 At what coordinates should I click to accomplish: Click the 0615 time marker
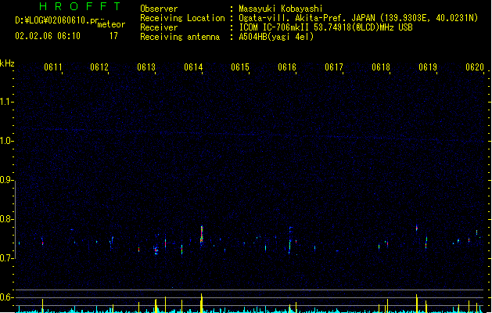pos(240,67)
